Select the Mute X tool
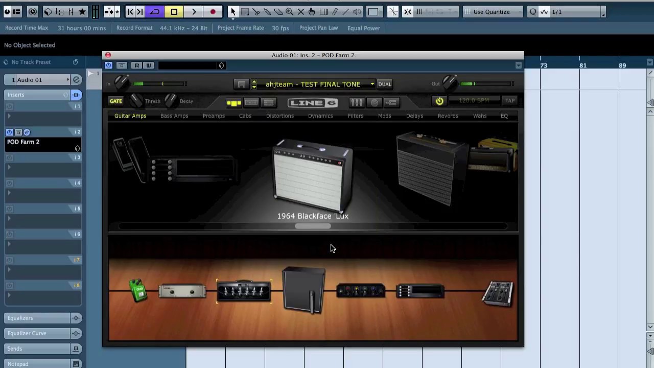654x368 pixels. [301, 12]
